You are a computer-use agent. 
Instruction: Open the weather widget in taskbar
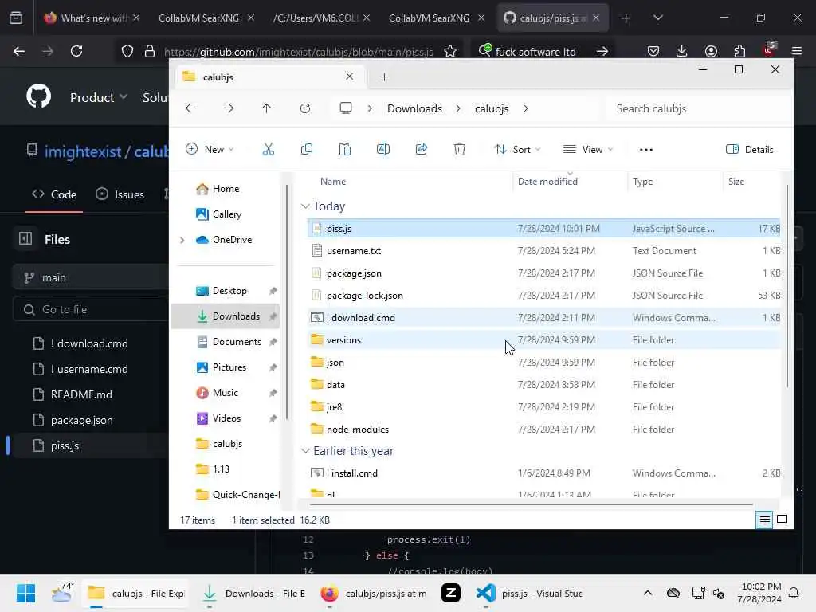tap(62, 593)
